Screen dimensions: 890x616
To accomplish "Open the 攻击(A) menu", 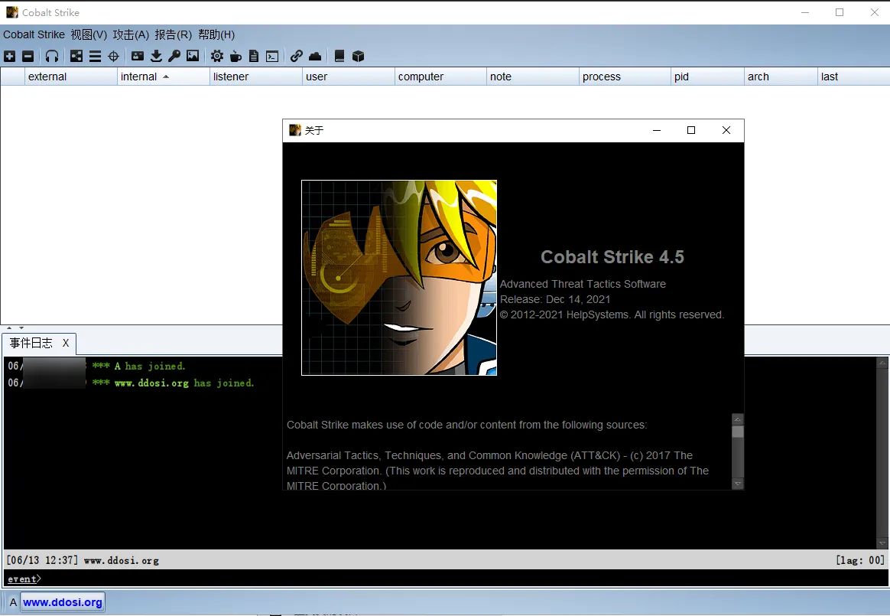I will tap(131, 34).
